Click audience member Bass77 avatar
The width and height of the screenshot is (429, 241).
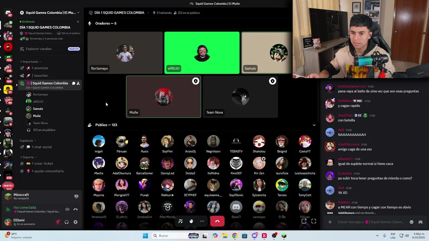coord(236,207)
